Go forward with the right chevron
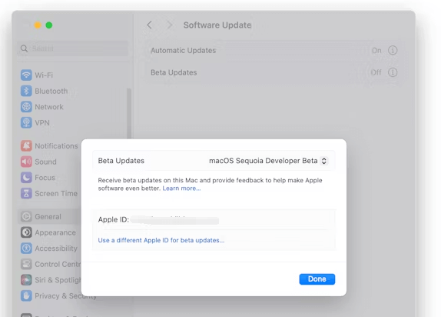The height and width of the screenshot is (317, 441). coord(169,25)
